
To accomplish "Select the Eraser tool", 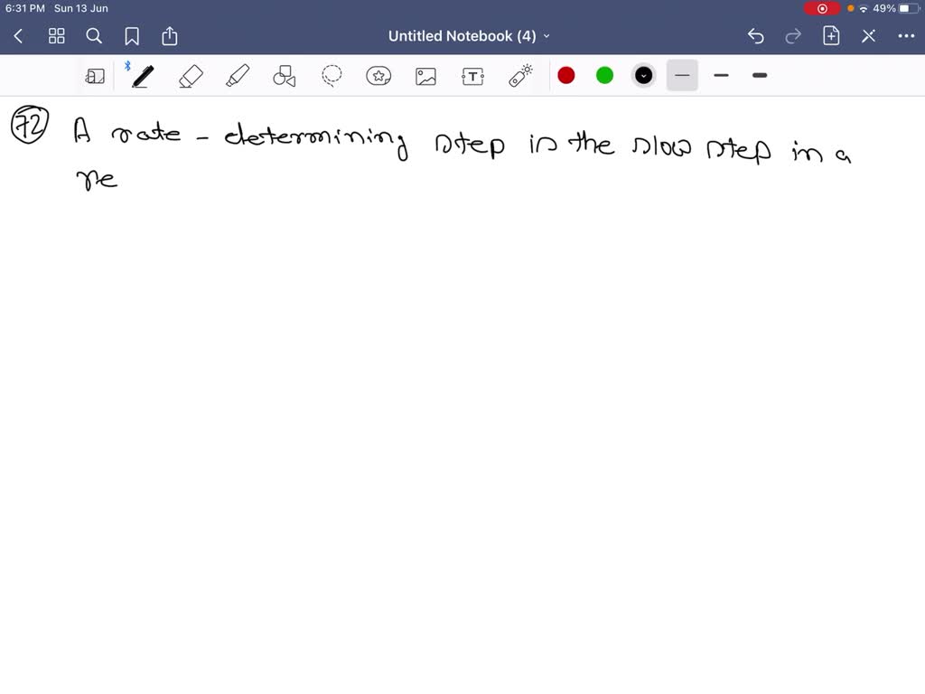I will click(x=191, y=76).
